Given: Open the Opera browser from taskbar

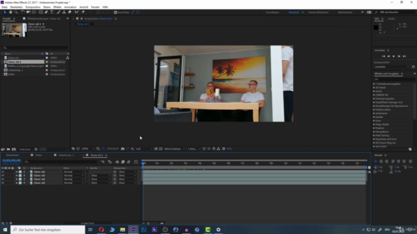Looking at the screenshot, I should pyautogui.click(x=102, y=229).
